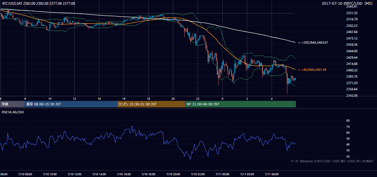Click the 7/11 04:00 time label

(x=272, y=174)
